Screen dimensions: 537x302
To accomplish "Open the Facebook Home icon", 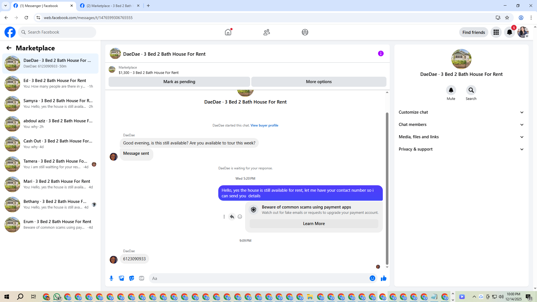I will tap(228, 32).
